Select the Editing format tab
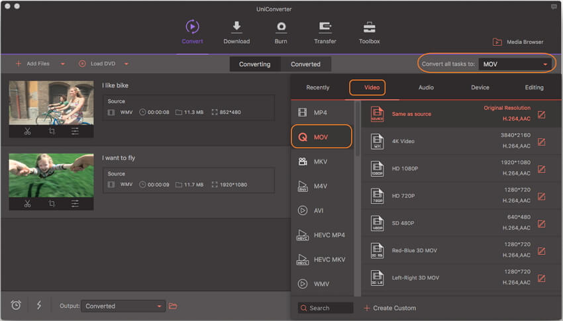 (x=534, y=87)
